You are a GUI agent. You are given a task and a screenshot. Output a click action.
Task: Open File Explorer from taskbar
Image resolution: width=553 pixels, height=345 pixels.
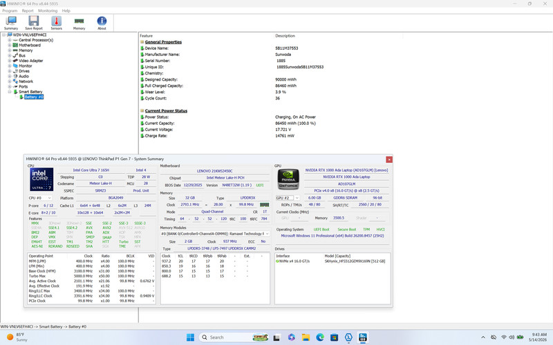306,337
